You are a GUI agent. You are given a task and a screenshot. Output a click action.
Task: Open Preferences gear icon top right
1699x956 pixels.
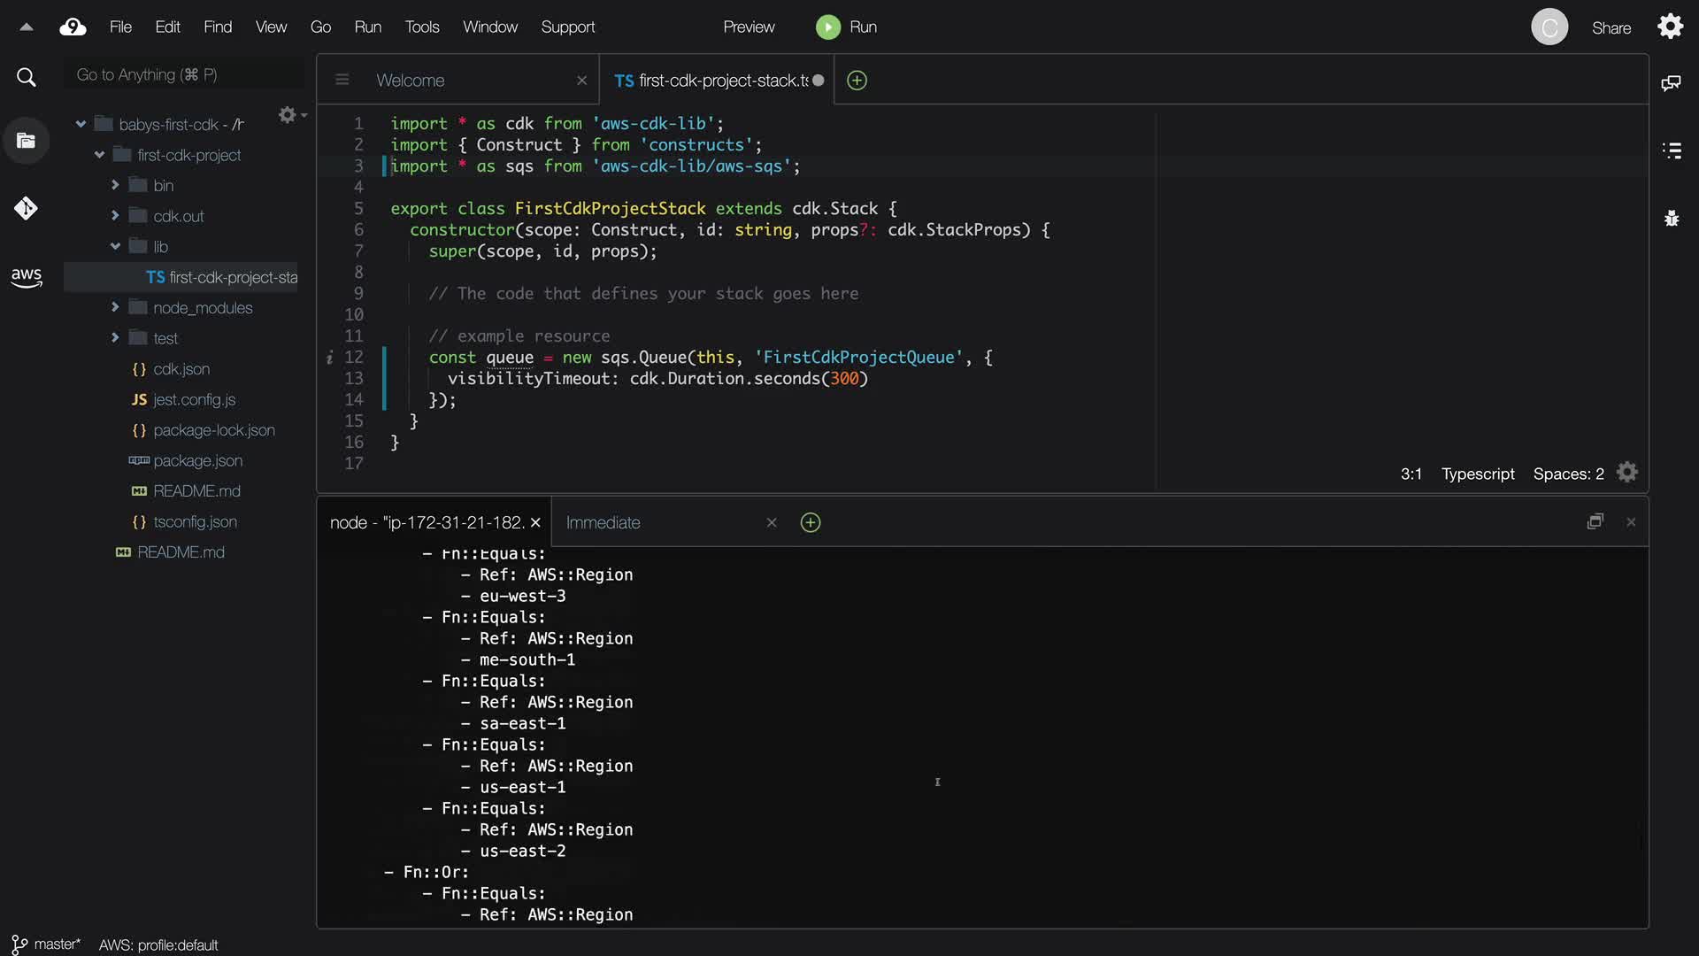pos(1670,27)
